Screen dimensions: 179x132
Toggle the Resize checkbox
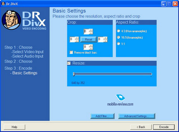(69, 63)
